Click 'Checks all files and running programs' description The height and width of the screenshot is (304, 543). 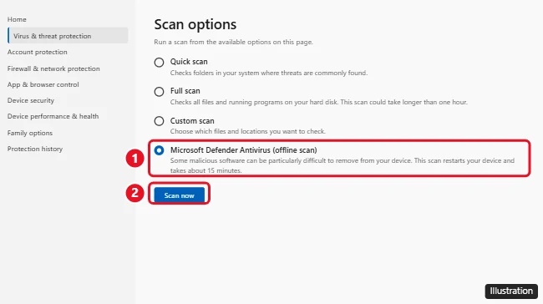click(x=318, y=102)
